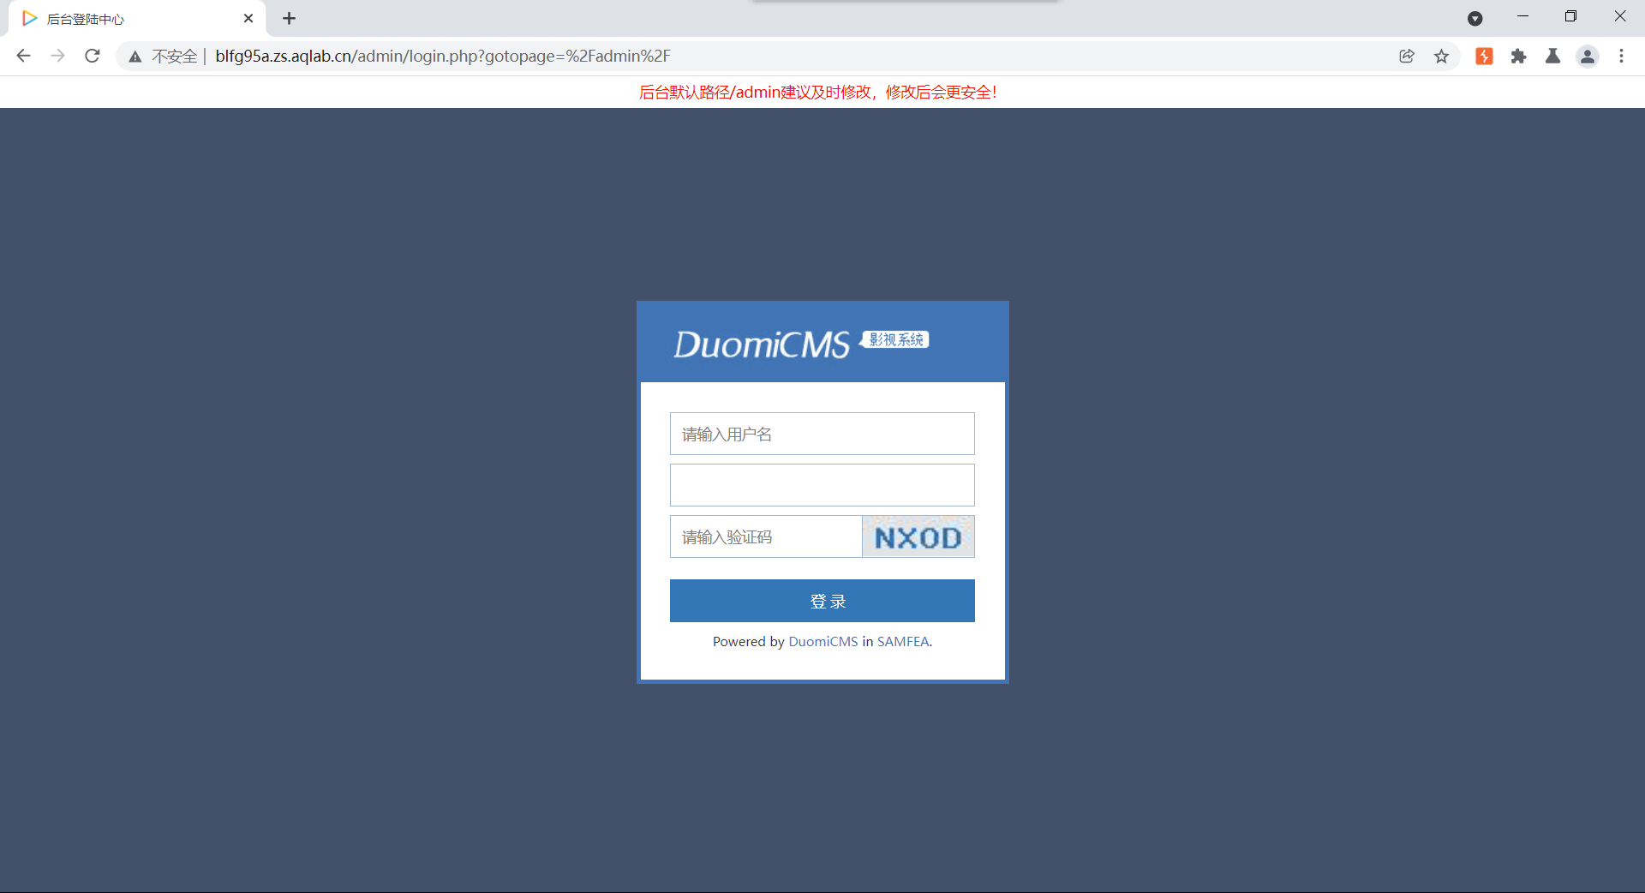Click the DuomiCMS logo header

coord(801,344)
